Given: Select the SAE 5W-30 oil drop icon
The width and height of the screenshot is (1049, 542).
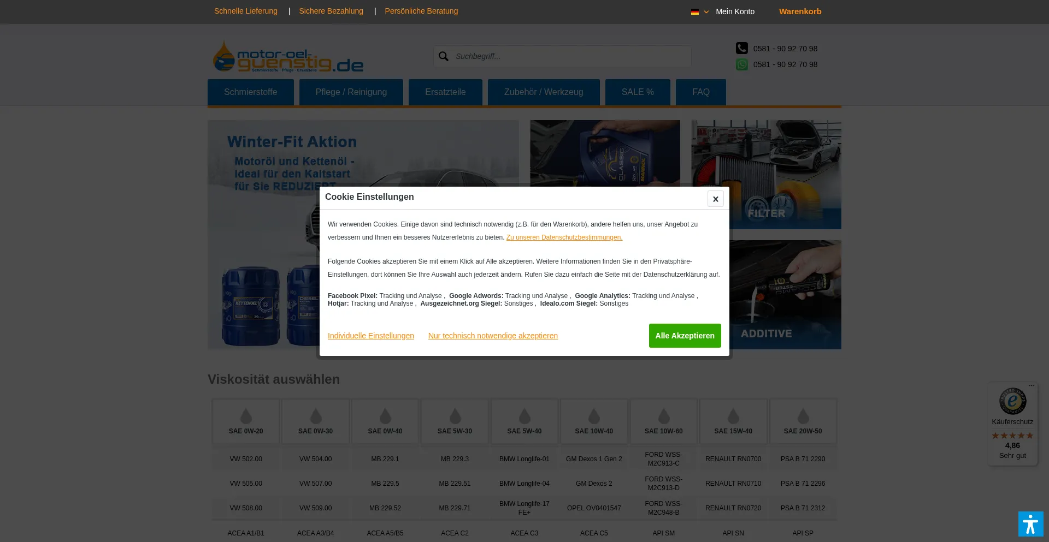Looking at the screenshot, I should pyautogui.click(x=455, y=416).
